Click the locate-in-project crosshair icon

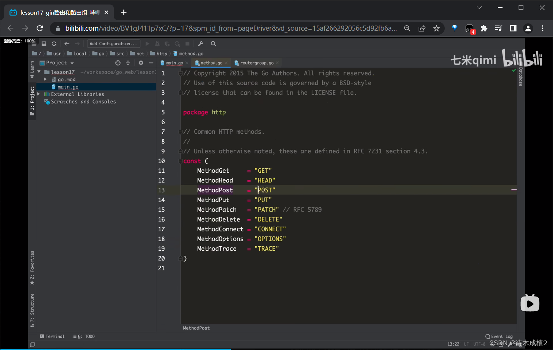[x=118, y=63]
